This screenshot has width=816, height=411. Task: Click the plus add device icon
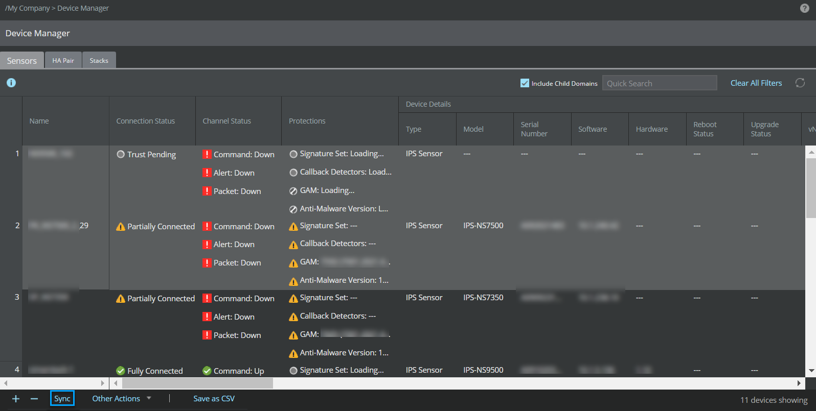tap(16, 399)
